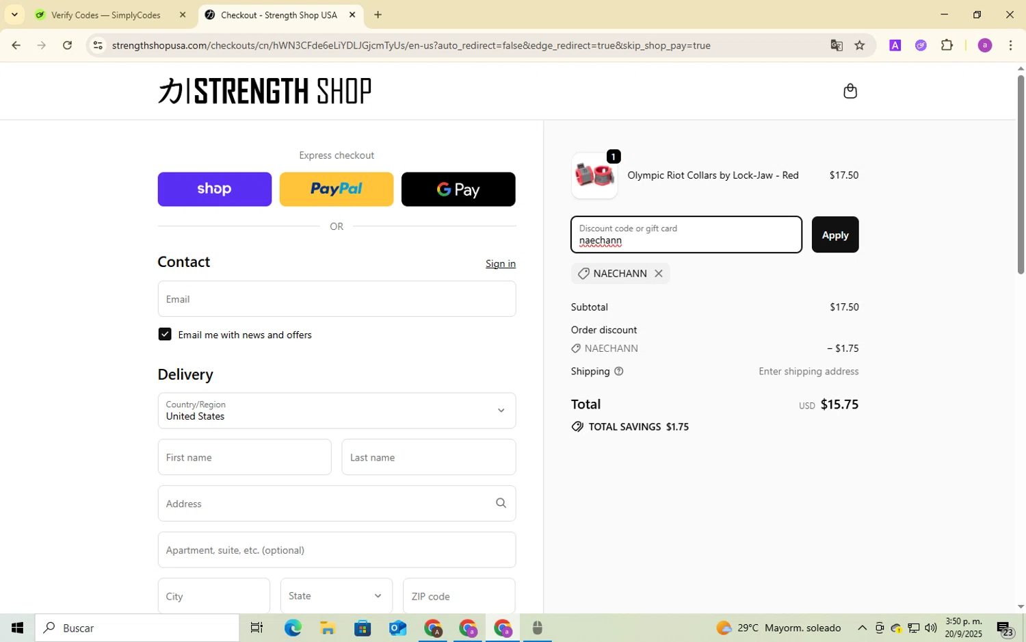Open Microsoft Edge from the taskbar
Screen dimensions: 1026x642
click(x=293, y=628)
